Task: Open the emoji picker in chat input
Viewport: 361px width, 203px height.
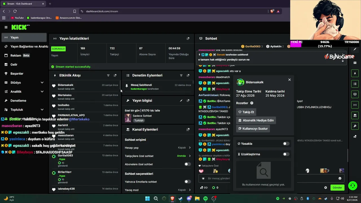Action: pos(340,178)
